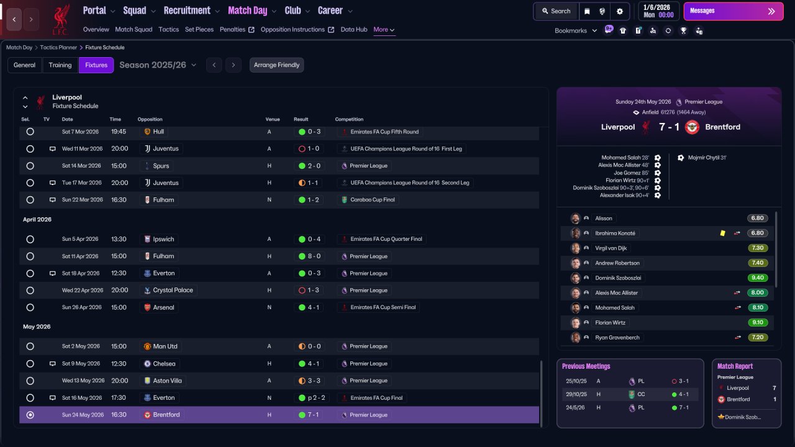Open the trophy icon in bookmarks bar

[683, 30]
